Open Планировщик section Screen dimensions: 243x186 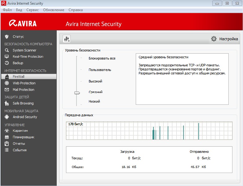coord(24,137)
